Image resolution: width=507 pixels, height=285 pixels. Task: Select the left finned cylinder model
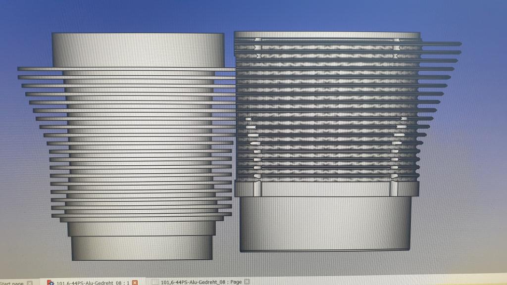(x=127, y=146)
